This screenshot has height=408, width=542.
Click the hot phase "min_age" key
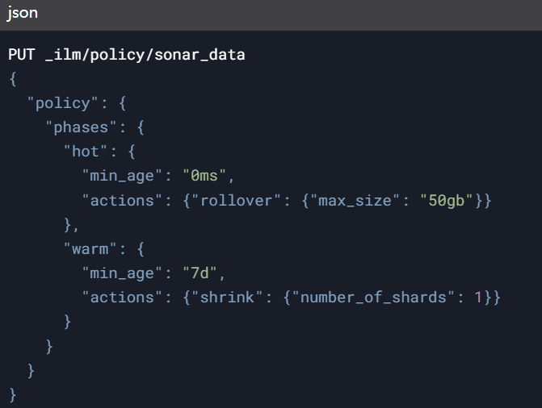pos(122,177)
